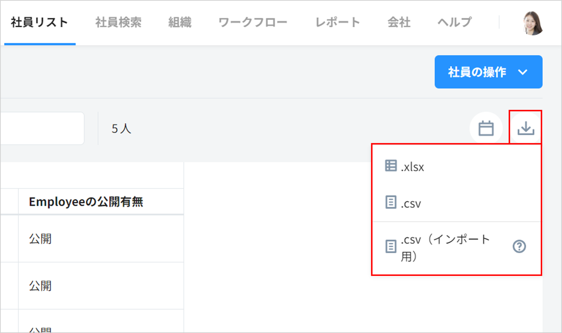Select the .csv export option

[411, 204]
